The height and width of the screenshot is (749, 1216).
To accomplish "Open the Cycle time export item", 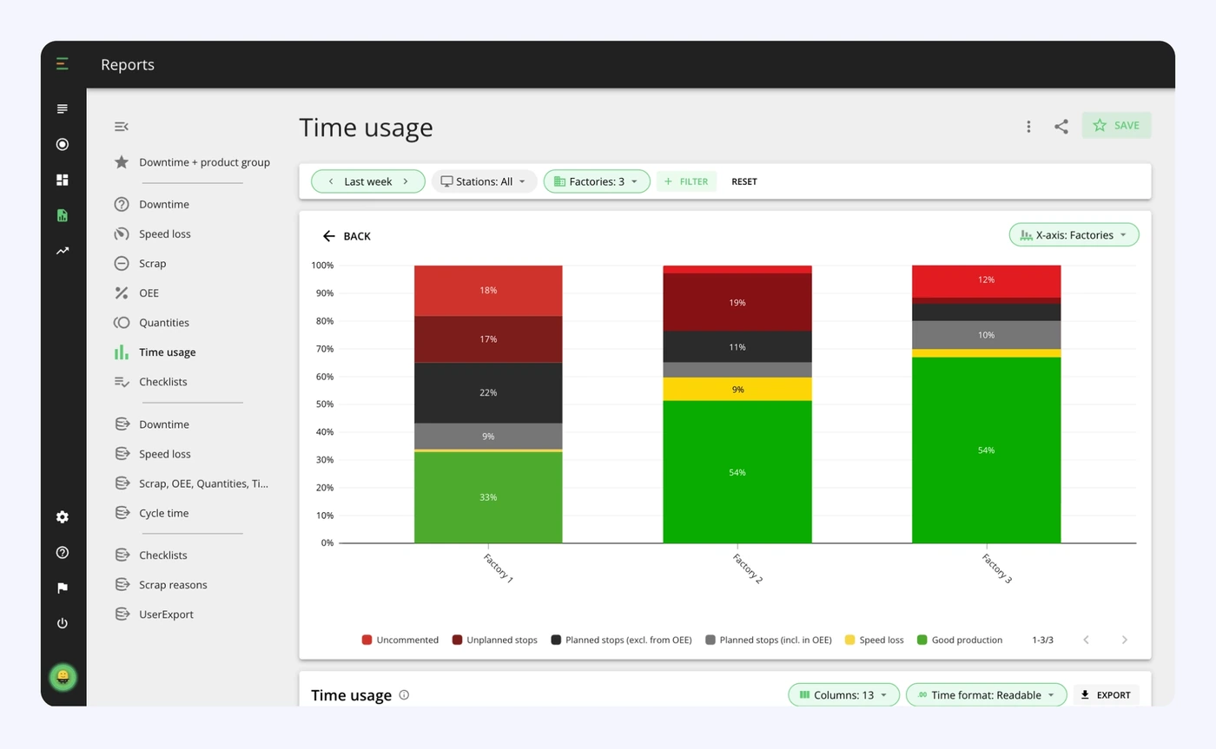I will (152, 513).
